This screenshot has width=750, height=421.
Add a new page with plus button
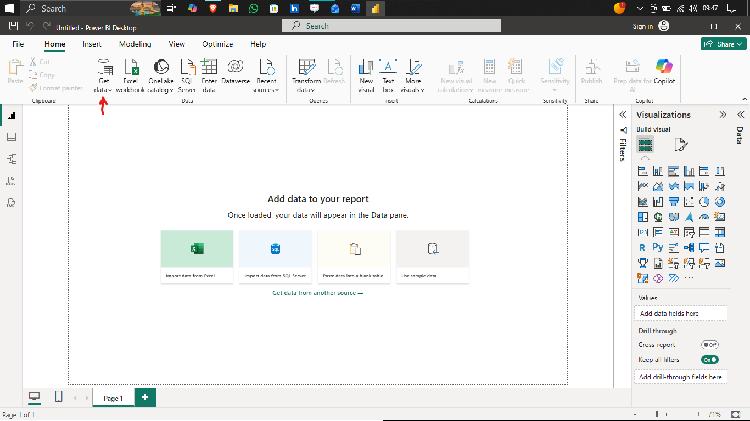point(145,397)
